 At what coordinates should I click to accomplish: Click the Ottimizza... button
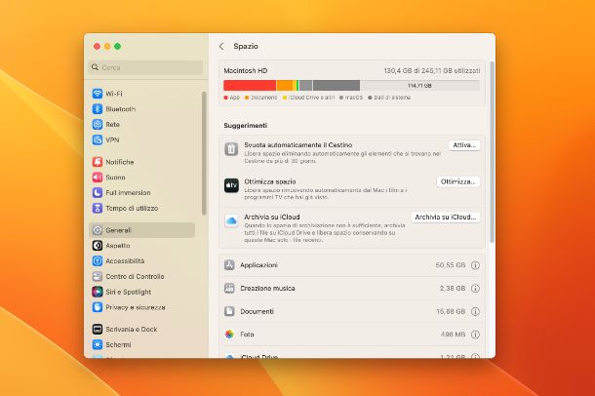[458, 181]
